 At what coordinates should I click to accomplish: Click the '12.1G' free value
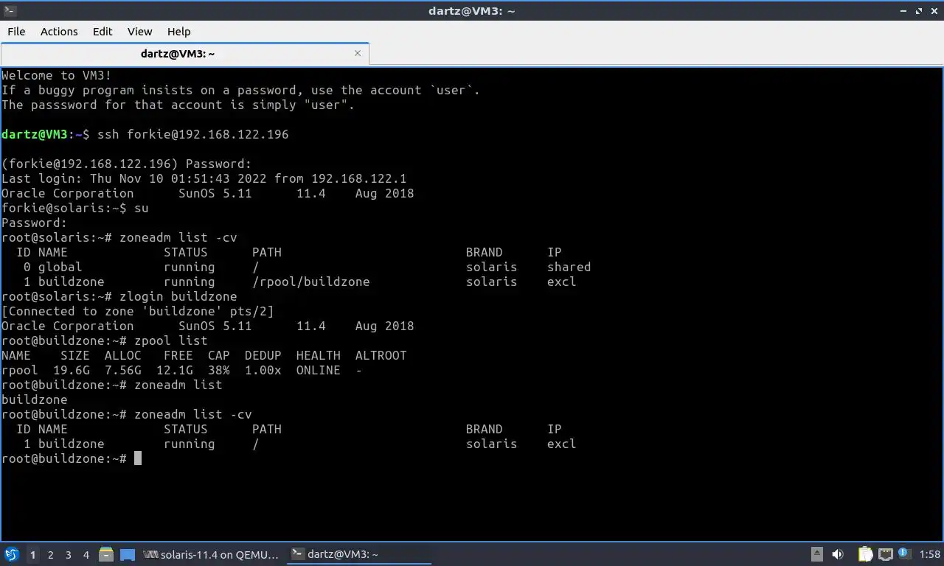[175, 370]
